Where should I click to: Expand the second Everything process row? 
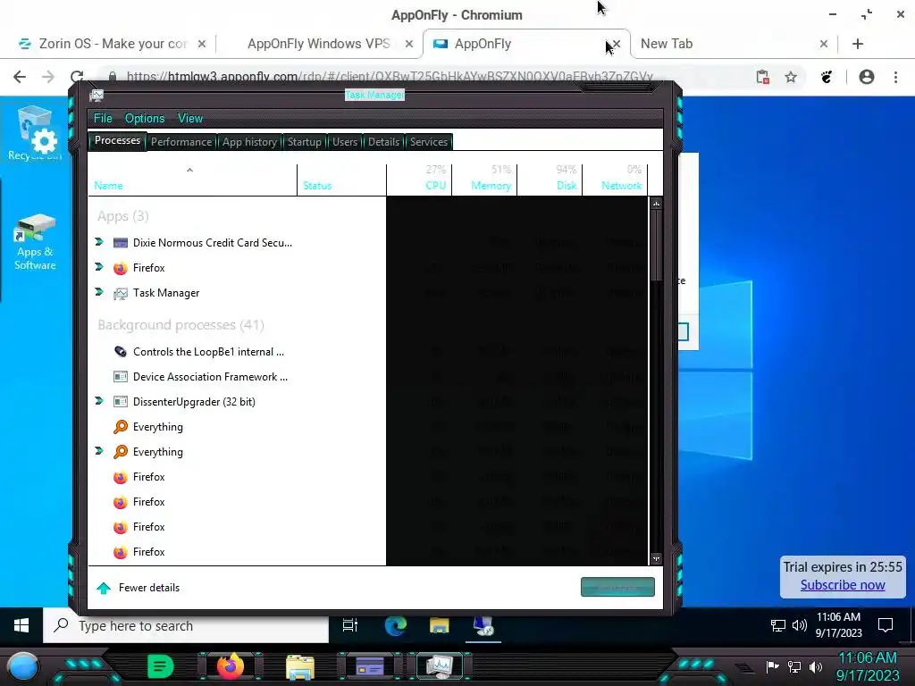click(x=99, y=451)
